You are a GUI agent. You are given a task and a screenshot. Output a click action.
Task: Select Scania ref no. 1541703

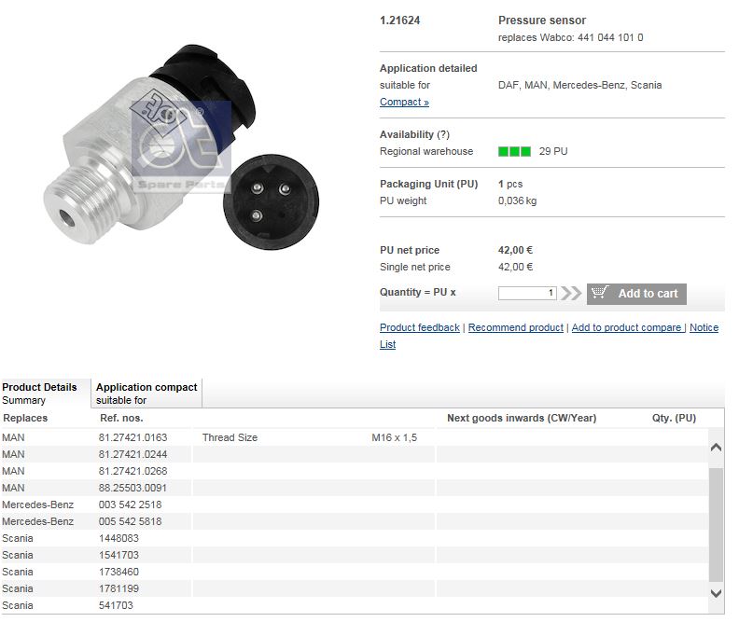pos(119,555)
